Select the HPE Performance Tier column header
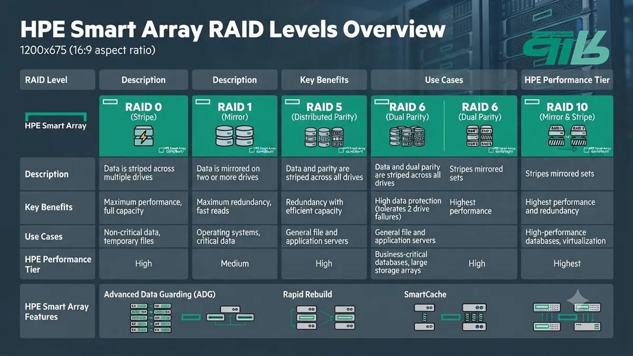The width and height of the screenshot is (633, 356). pyautogui.click(x=567, y=80)
